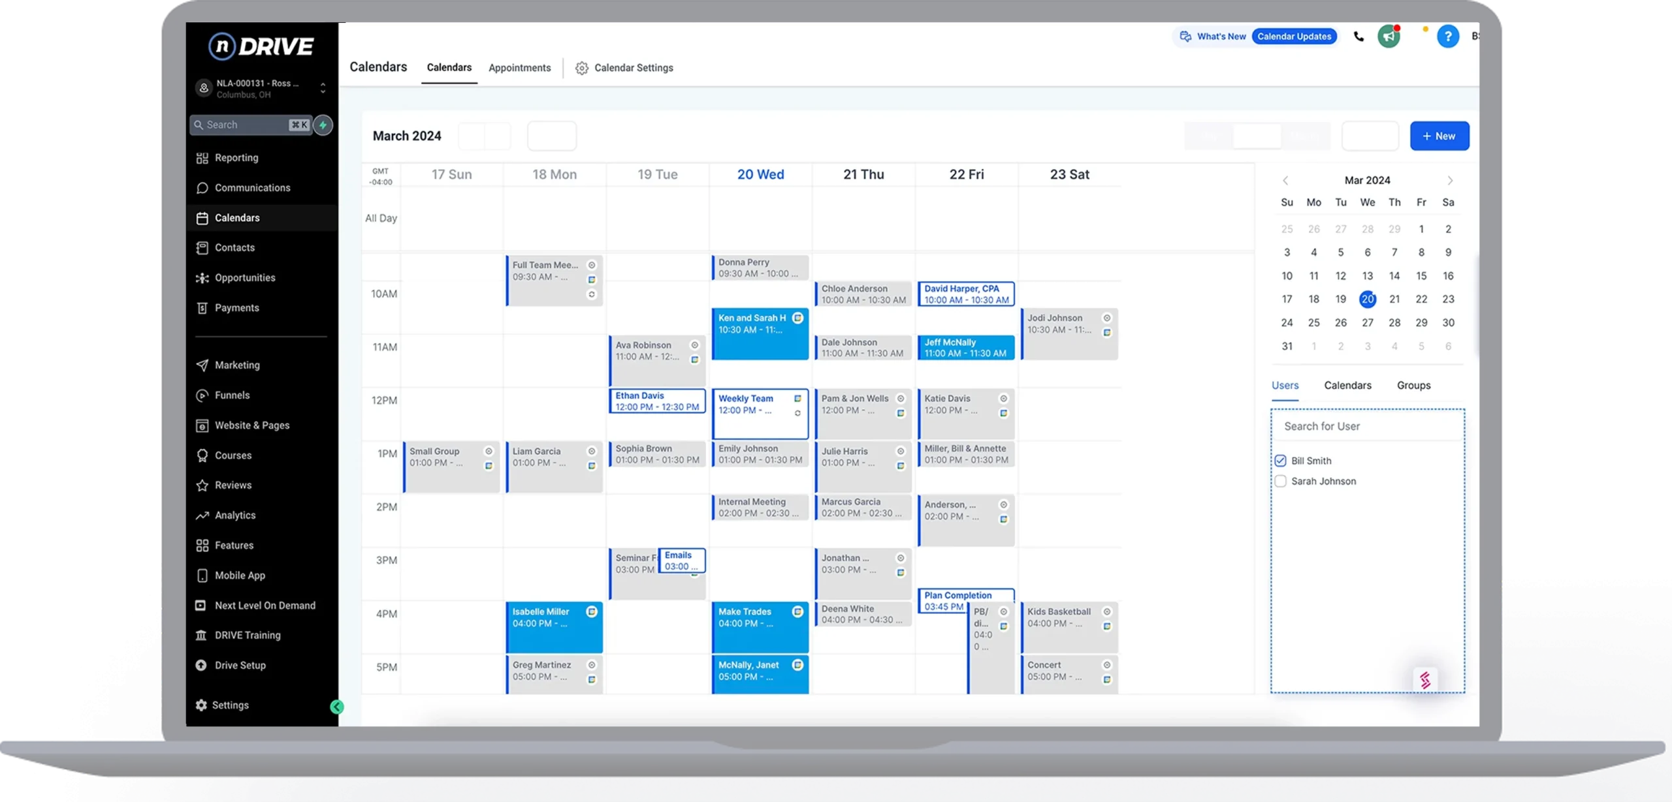Image resolution: width=1672 pixels, height=802 pixels.
Task: Click the Search for User input field
Action: click(x=1368, y=426)
